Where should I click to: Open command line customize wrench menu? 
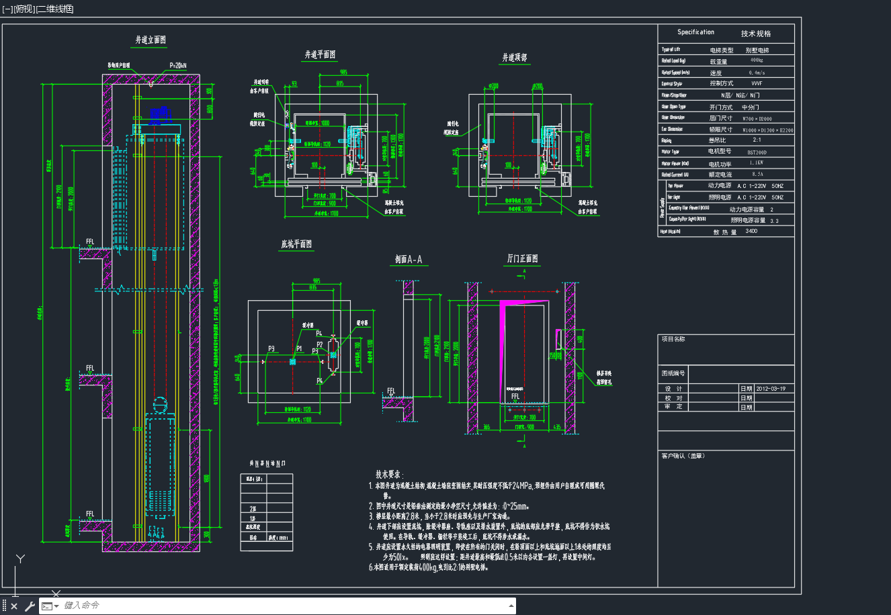[30, 606]
